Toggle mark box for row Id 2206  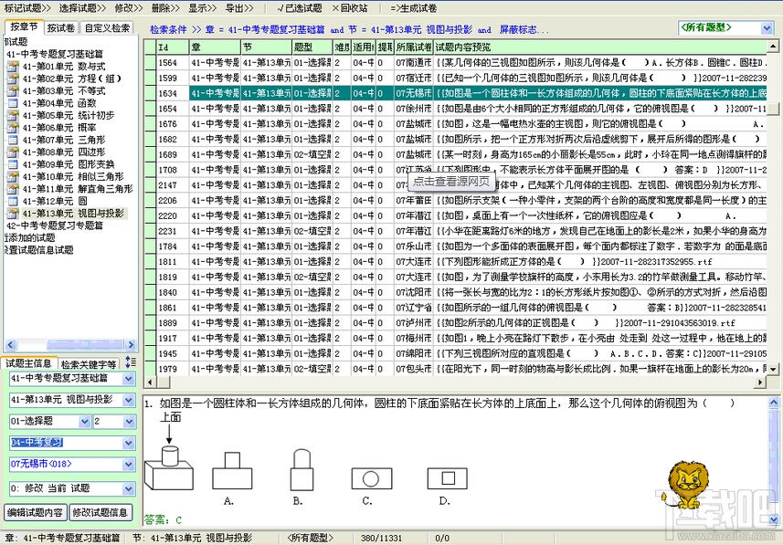[151, 201]
